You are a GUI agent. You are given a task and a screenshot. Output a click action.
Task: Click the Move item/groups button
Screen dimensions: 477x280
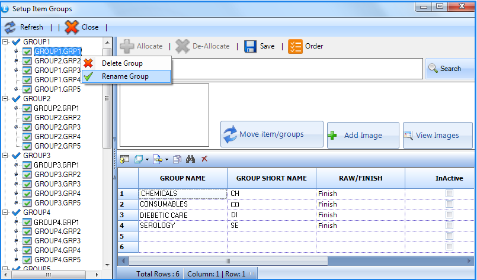click(272, 134)
